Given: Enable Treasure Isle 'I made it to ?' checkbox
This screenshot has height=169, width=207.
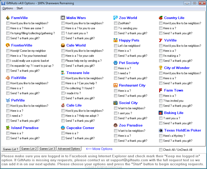Looking at the screenshot, I should [63, 93].
